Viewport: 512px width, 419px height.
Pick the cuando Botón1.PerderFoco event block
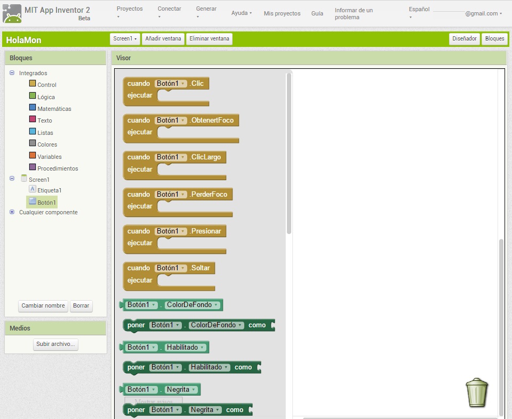(178, 203)
